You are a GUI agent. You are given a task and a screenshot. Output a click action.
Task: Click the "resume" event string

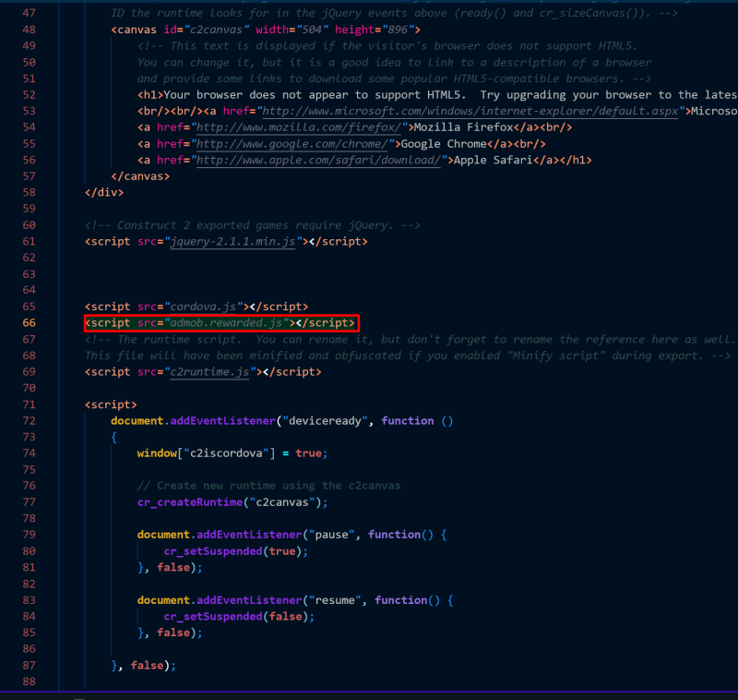(x=335, y=600)
